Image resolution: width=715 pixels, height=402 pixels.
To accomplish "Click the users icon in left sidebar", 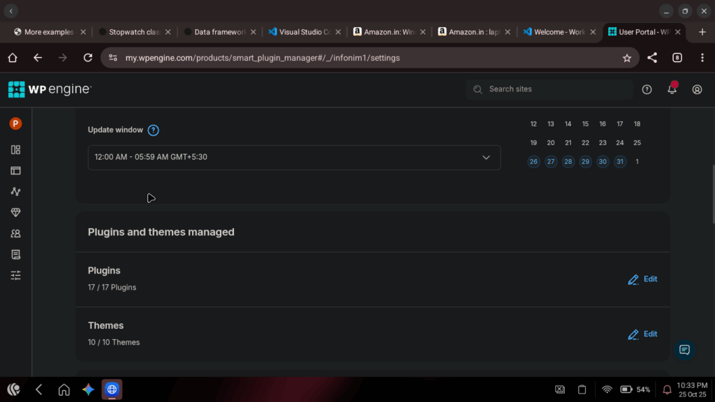I will pos(15,234).
